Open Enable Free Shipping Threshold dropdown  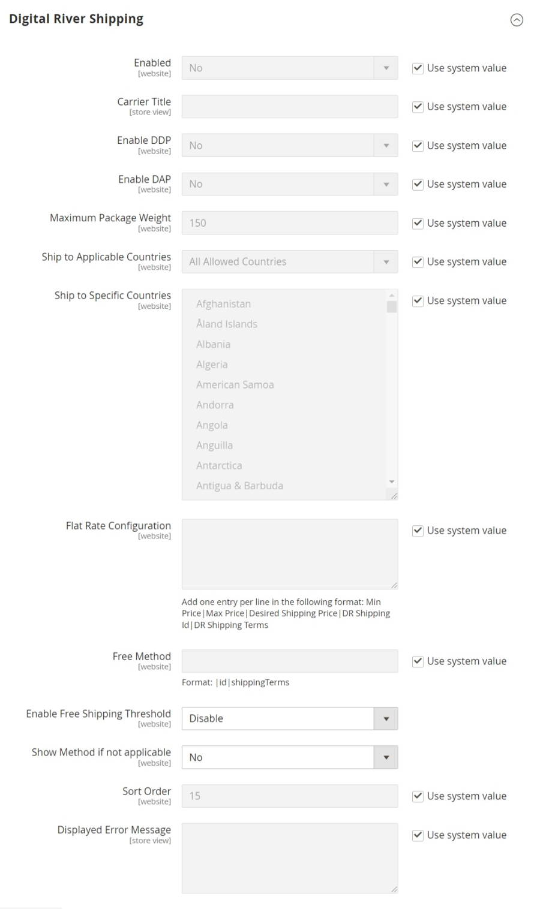[289, 718]
